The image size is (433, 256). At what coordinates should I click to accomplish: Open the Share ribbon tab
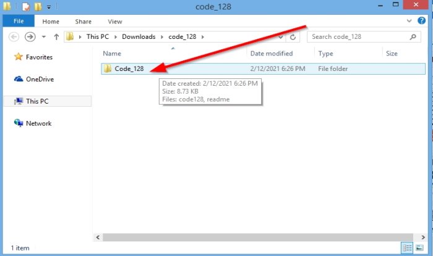coord(83,22)
